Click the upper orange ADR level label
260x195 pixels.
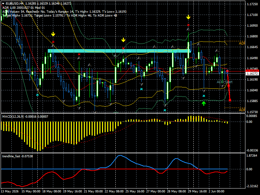[242, 43]
